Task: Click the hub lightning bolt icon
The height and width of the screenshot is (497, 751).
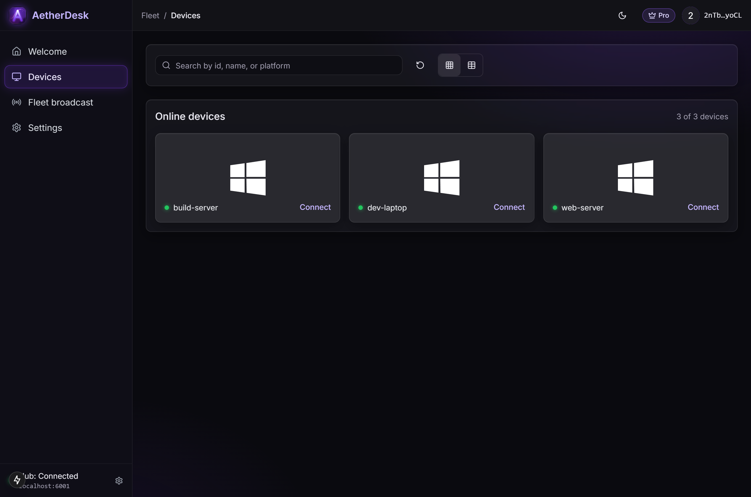Action: pyautogui.click(x=17, y=480)
